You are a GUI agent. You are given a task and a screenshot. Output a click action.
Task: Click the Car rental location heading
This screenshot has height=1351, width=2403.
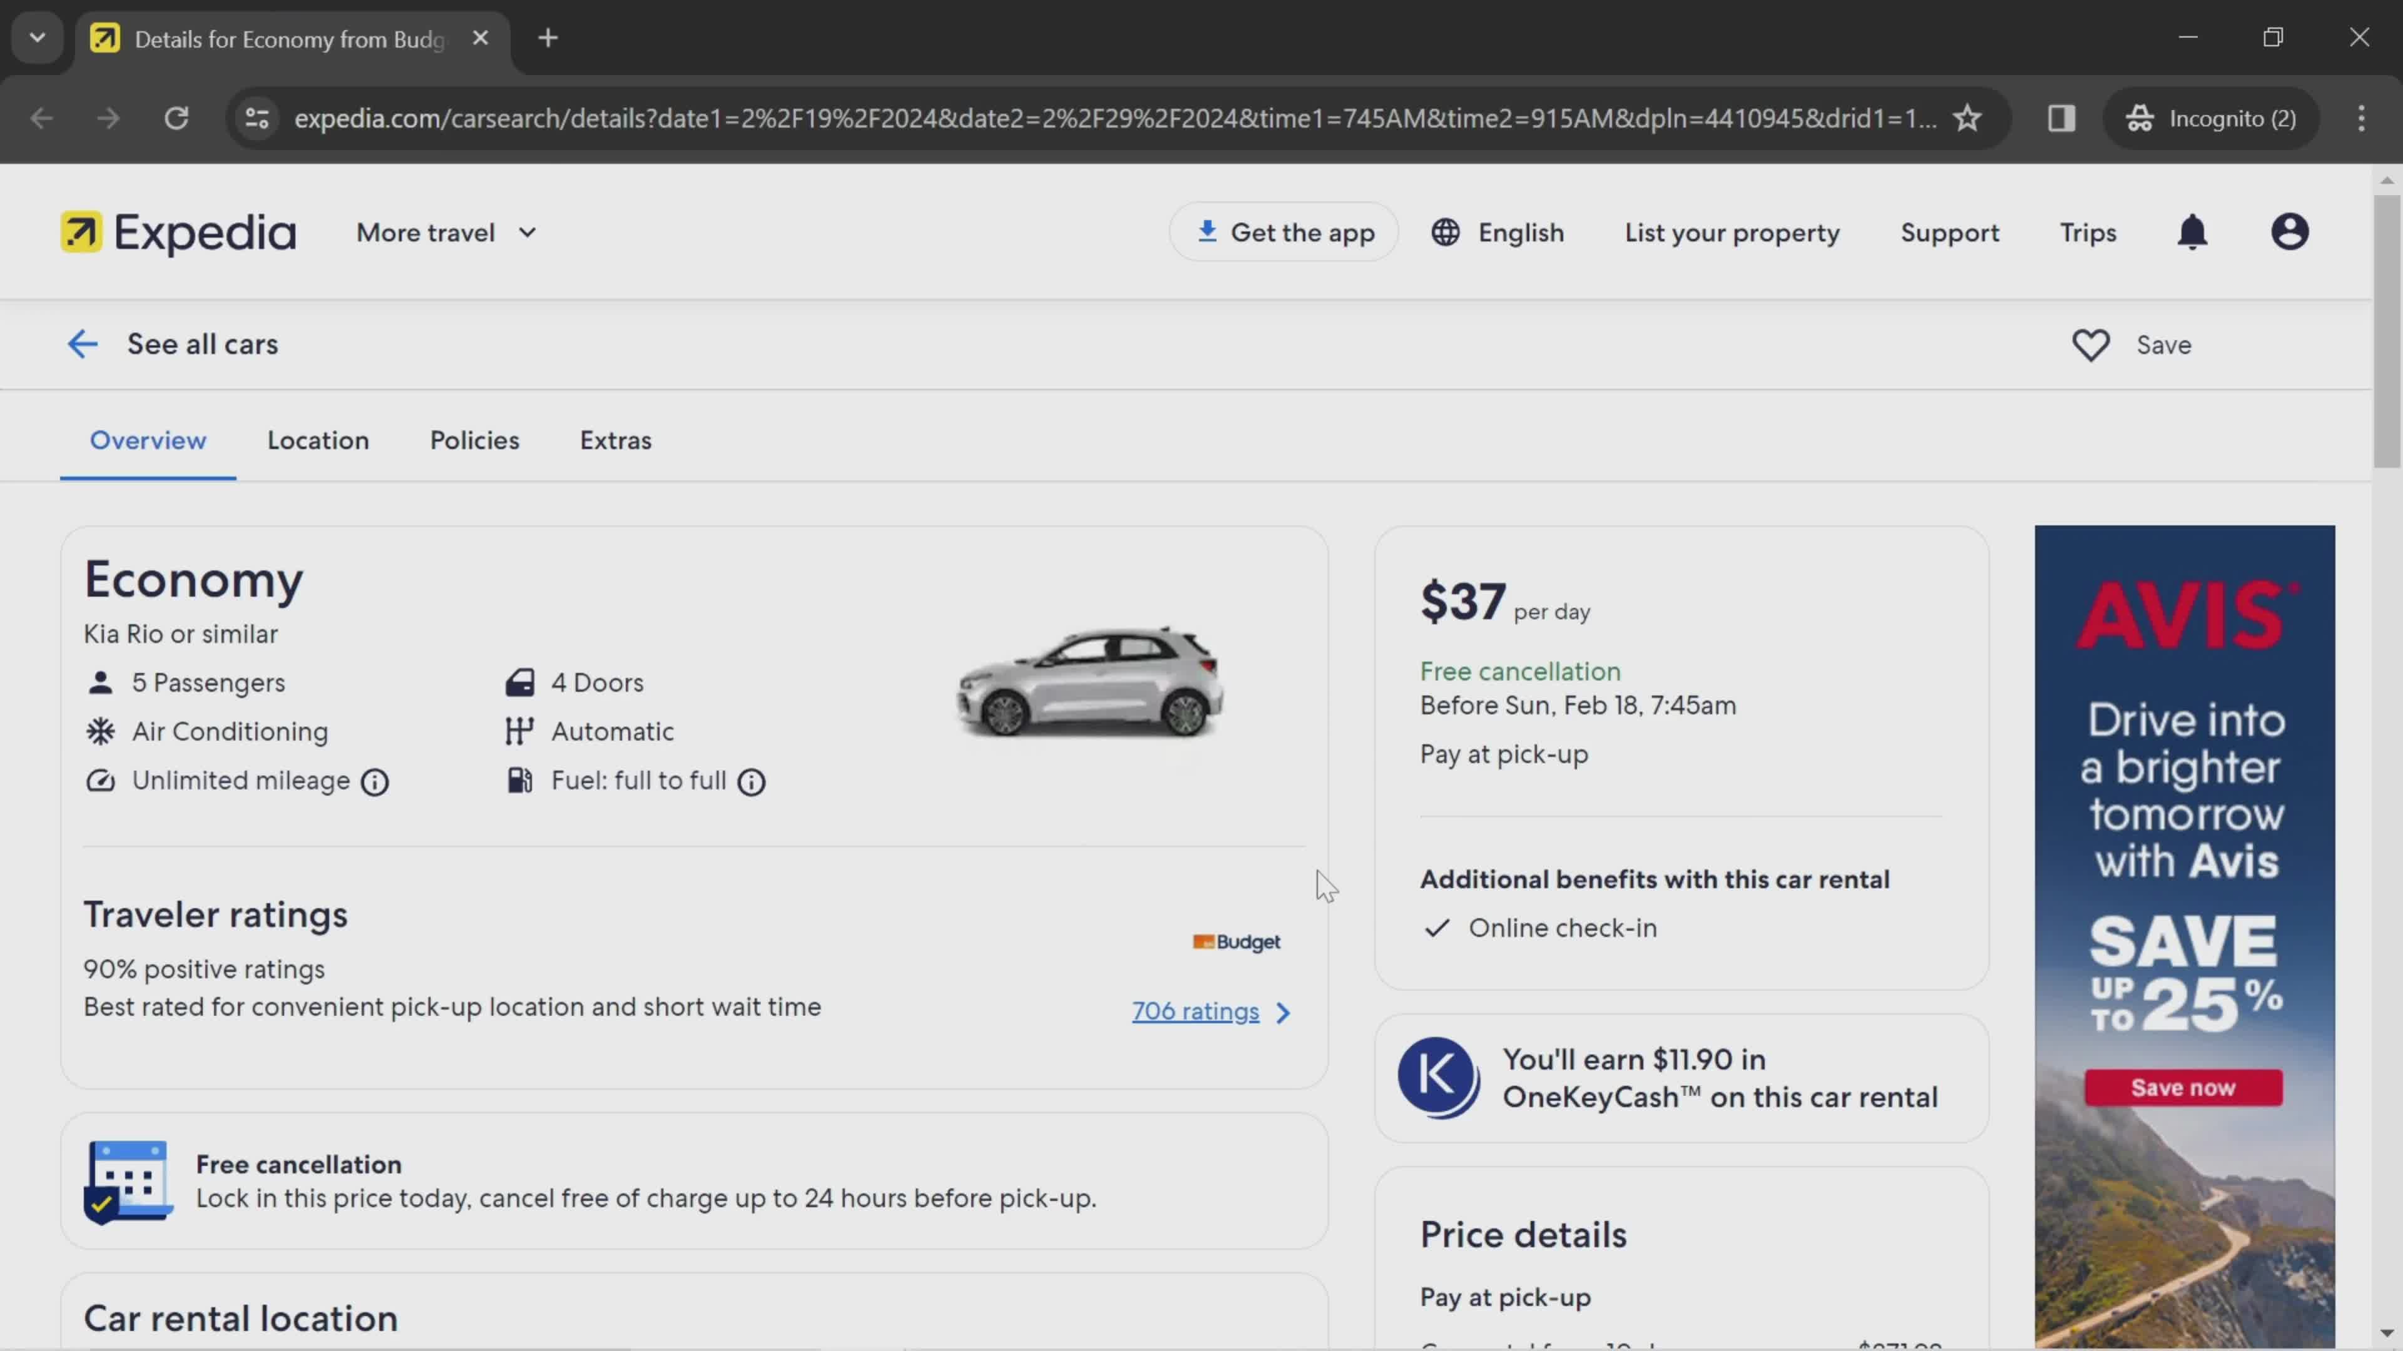[241, 1318]
